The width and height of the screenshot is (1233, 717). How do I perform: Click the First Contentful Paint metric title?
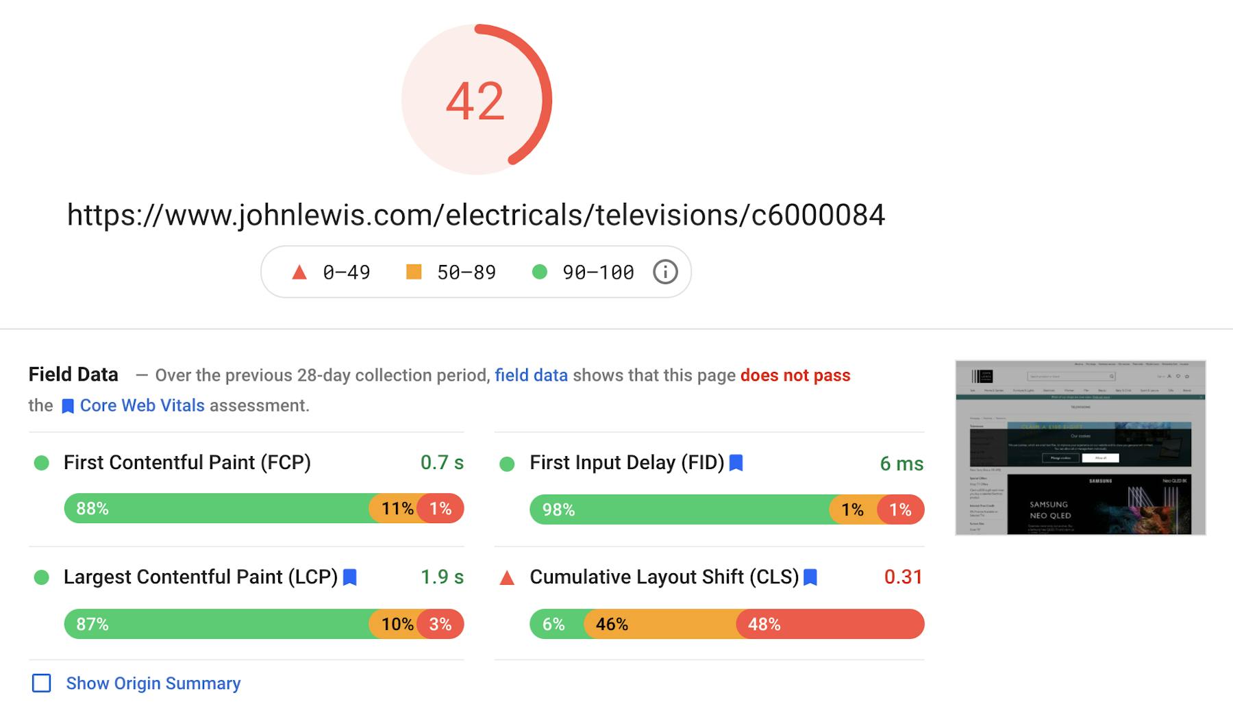(187, 462)
